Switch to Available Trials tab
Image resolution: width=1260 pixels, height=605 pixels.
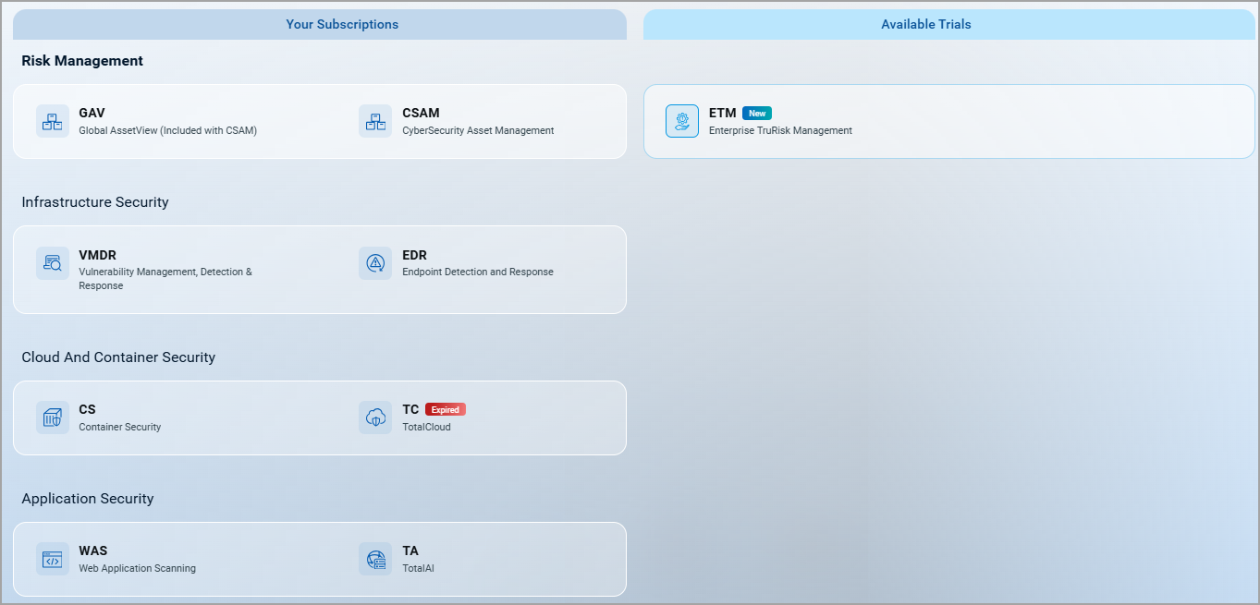point(948,25)
